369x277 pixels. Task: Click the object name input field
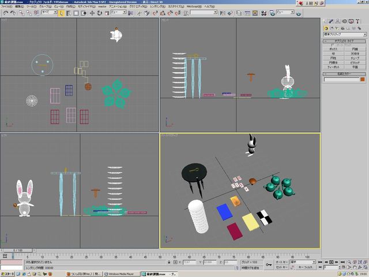pyautogui.click(x=342, y=80)
